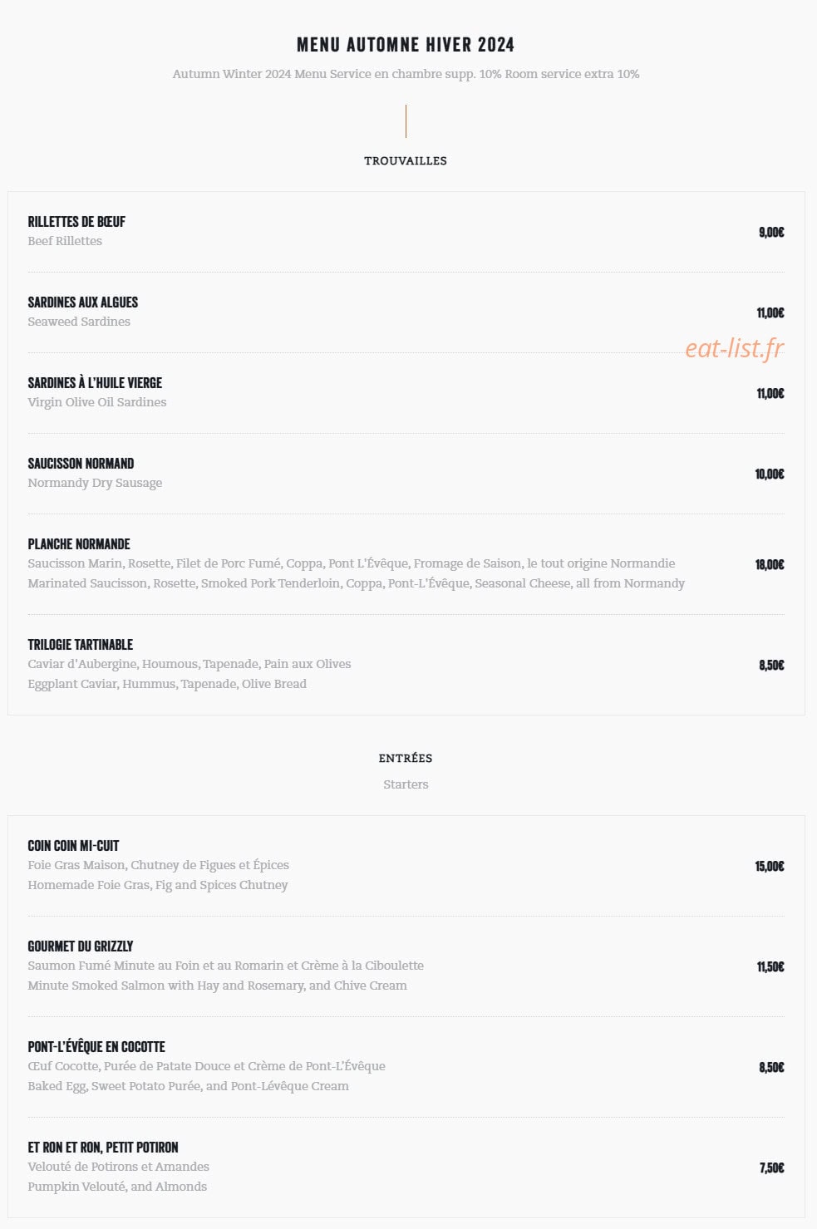This screenshot has height=1229, width=817.
Task: Click the Starters subtitle under Entrées
Action: [x=406, y=784]
